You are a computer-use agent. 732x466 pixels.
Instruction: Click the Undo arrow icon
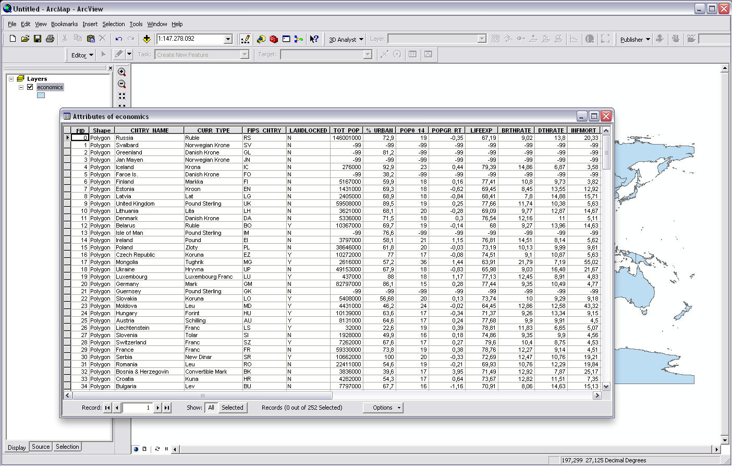(119, 39)
